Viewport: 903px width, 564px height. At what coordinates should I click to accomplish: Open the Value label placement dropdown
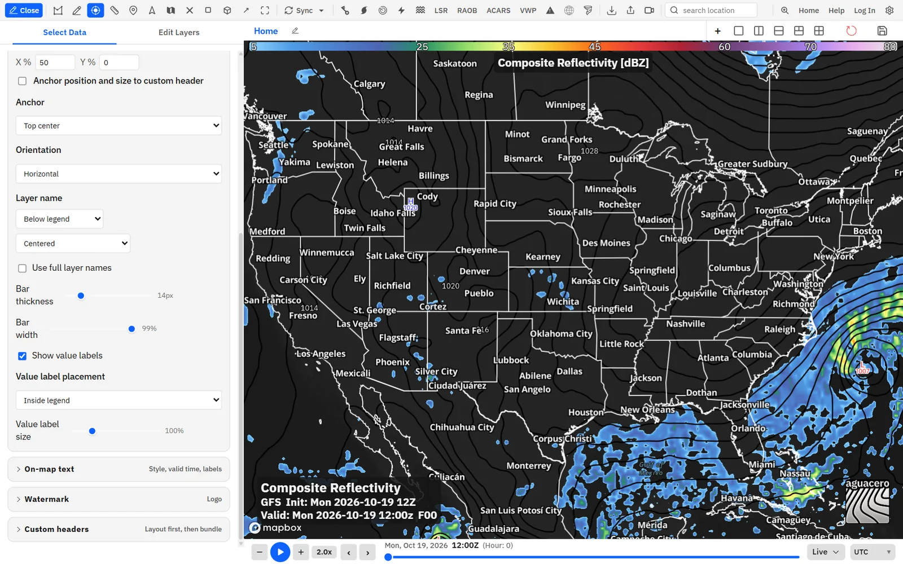click(x=119, y=400)
